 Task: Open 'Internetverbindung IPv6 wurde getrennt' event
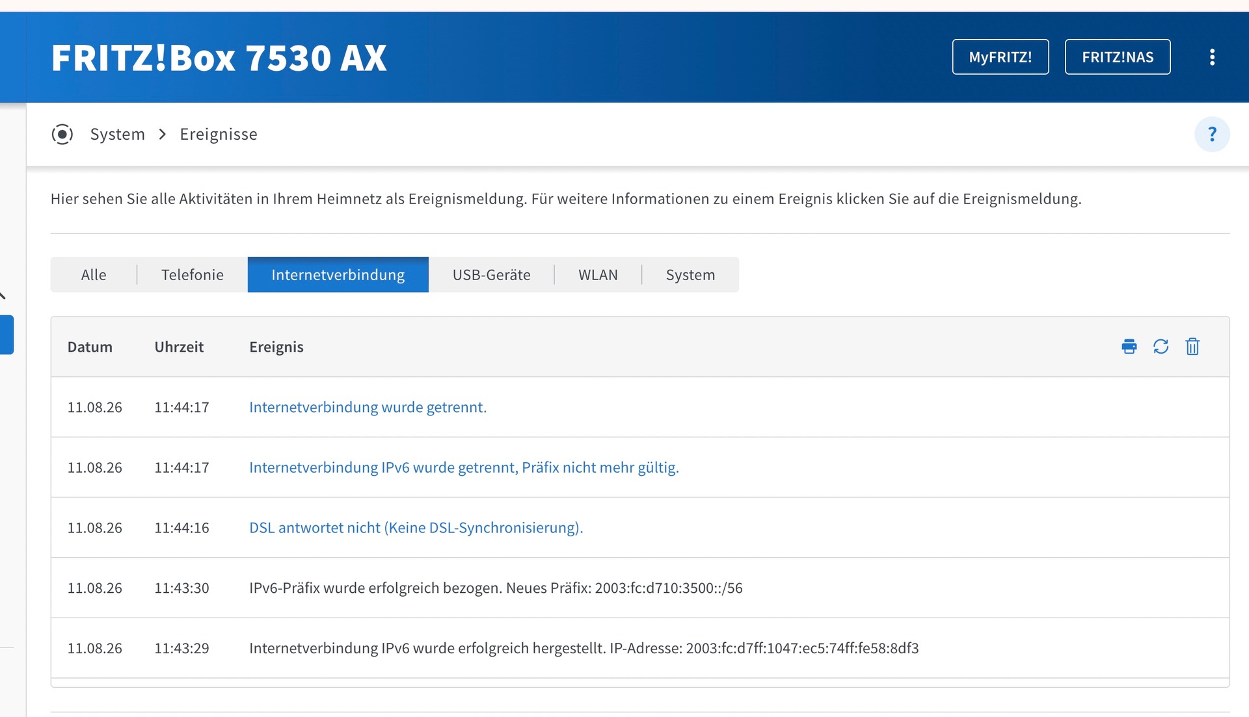click(464, 467)
